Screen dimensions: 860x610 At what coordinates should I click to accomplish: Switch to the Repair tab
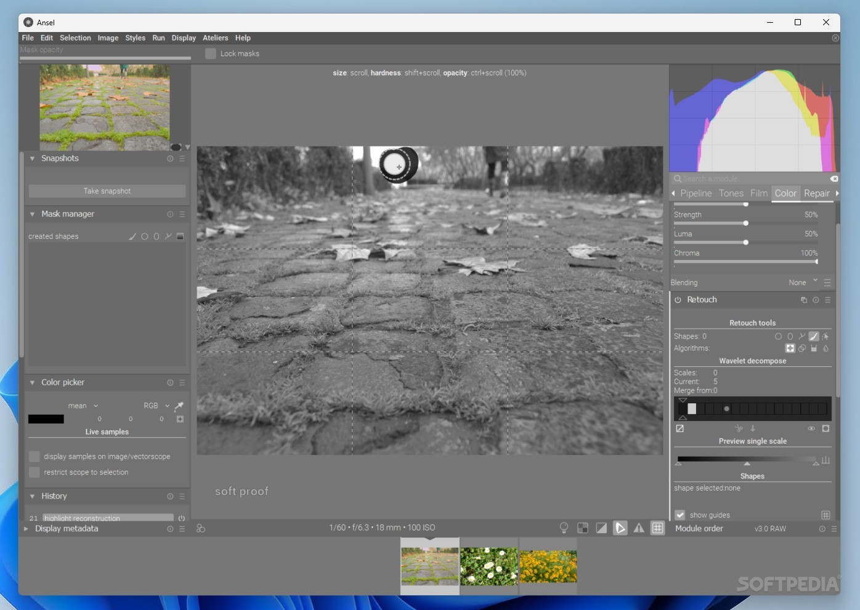tap(817, 193)
